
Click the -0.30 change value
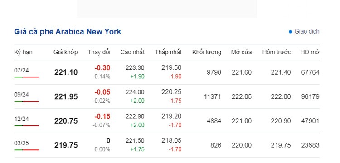pos(102,68)
